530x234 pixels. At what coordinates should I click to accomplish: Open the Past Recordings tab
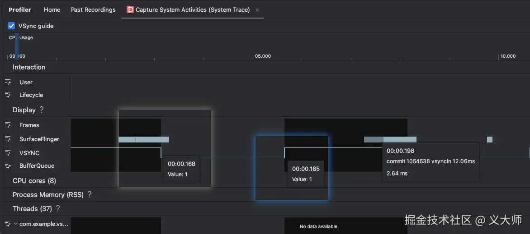pos(93,9)
